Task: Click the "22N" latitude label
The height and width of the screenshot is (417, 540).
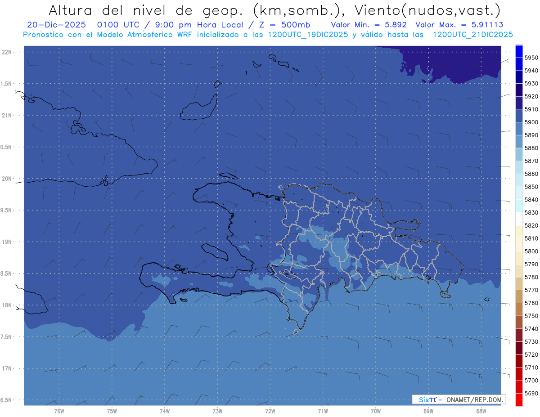Action: point(7,52)
